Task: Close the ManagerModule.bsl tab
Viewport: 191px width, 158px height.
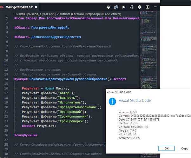Action: tap(36, 7)
